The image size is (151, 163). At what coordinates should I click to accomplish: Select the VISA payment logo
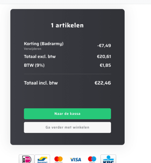pos(76,159)
